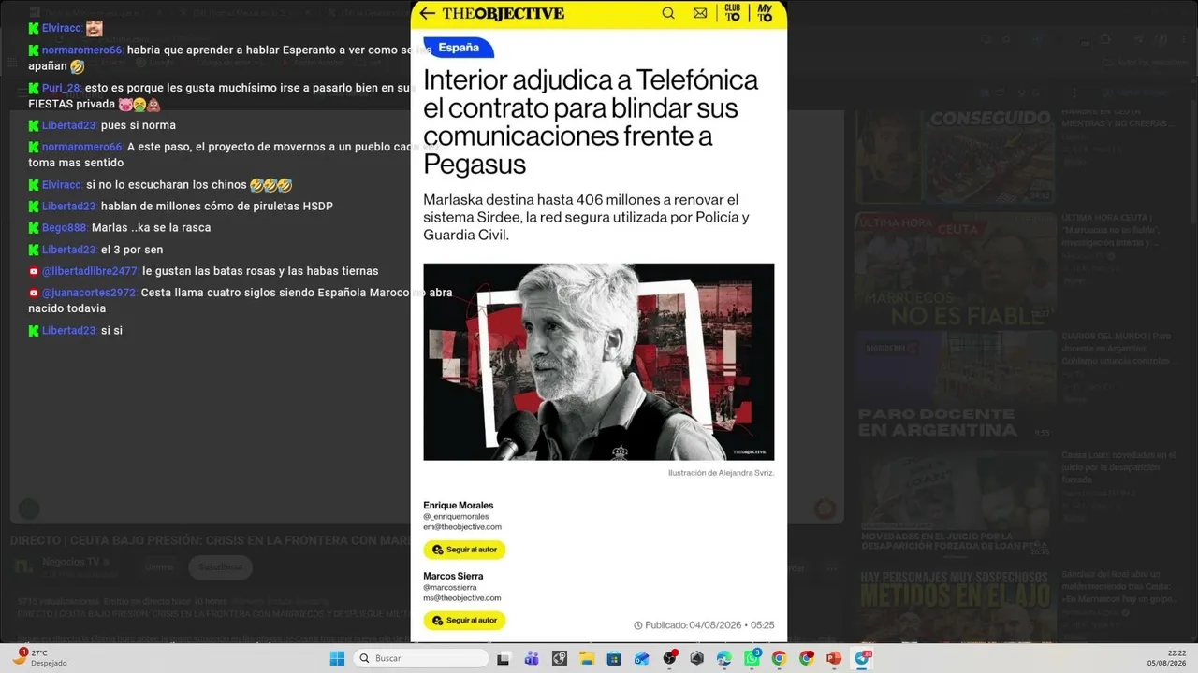Click the @libertadlibre2477 chat username

(x=90, y=271)
